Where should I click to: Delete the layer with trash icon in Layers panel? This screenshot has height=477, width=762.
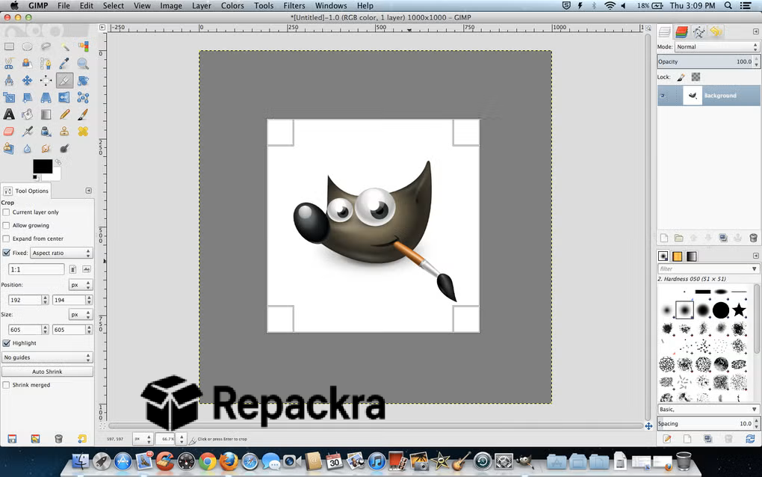click(753, 238)
